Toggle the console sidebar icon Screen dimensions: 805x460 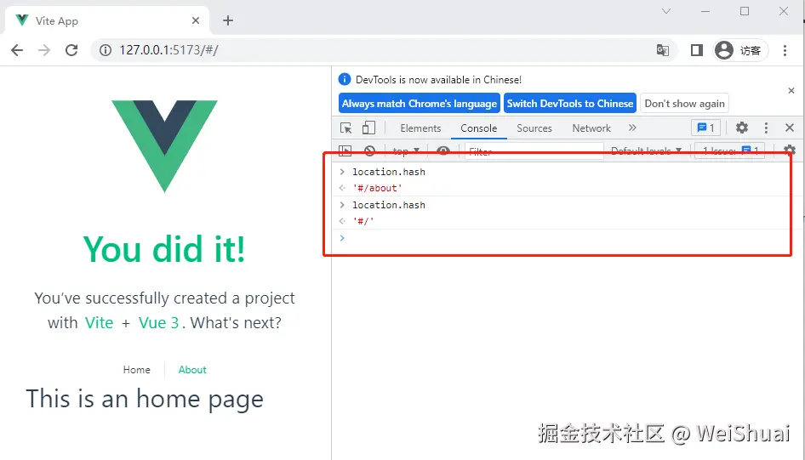tap(345, 150)
